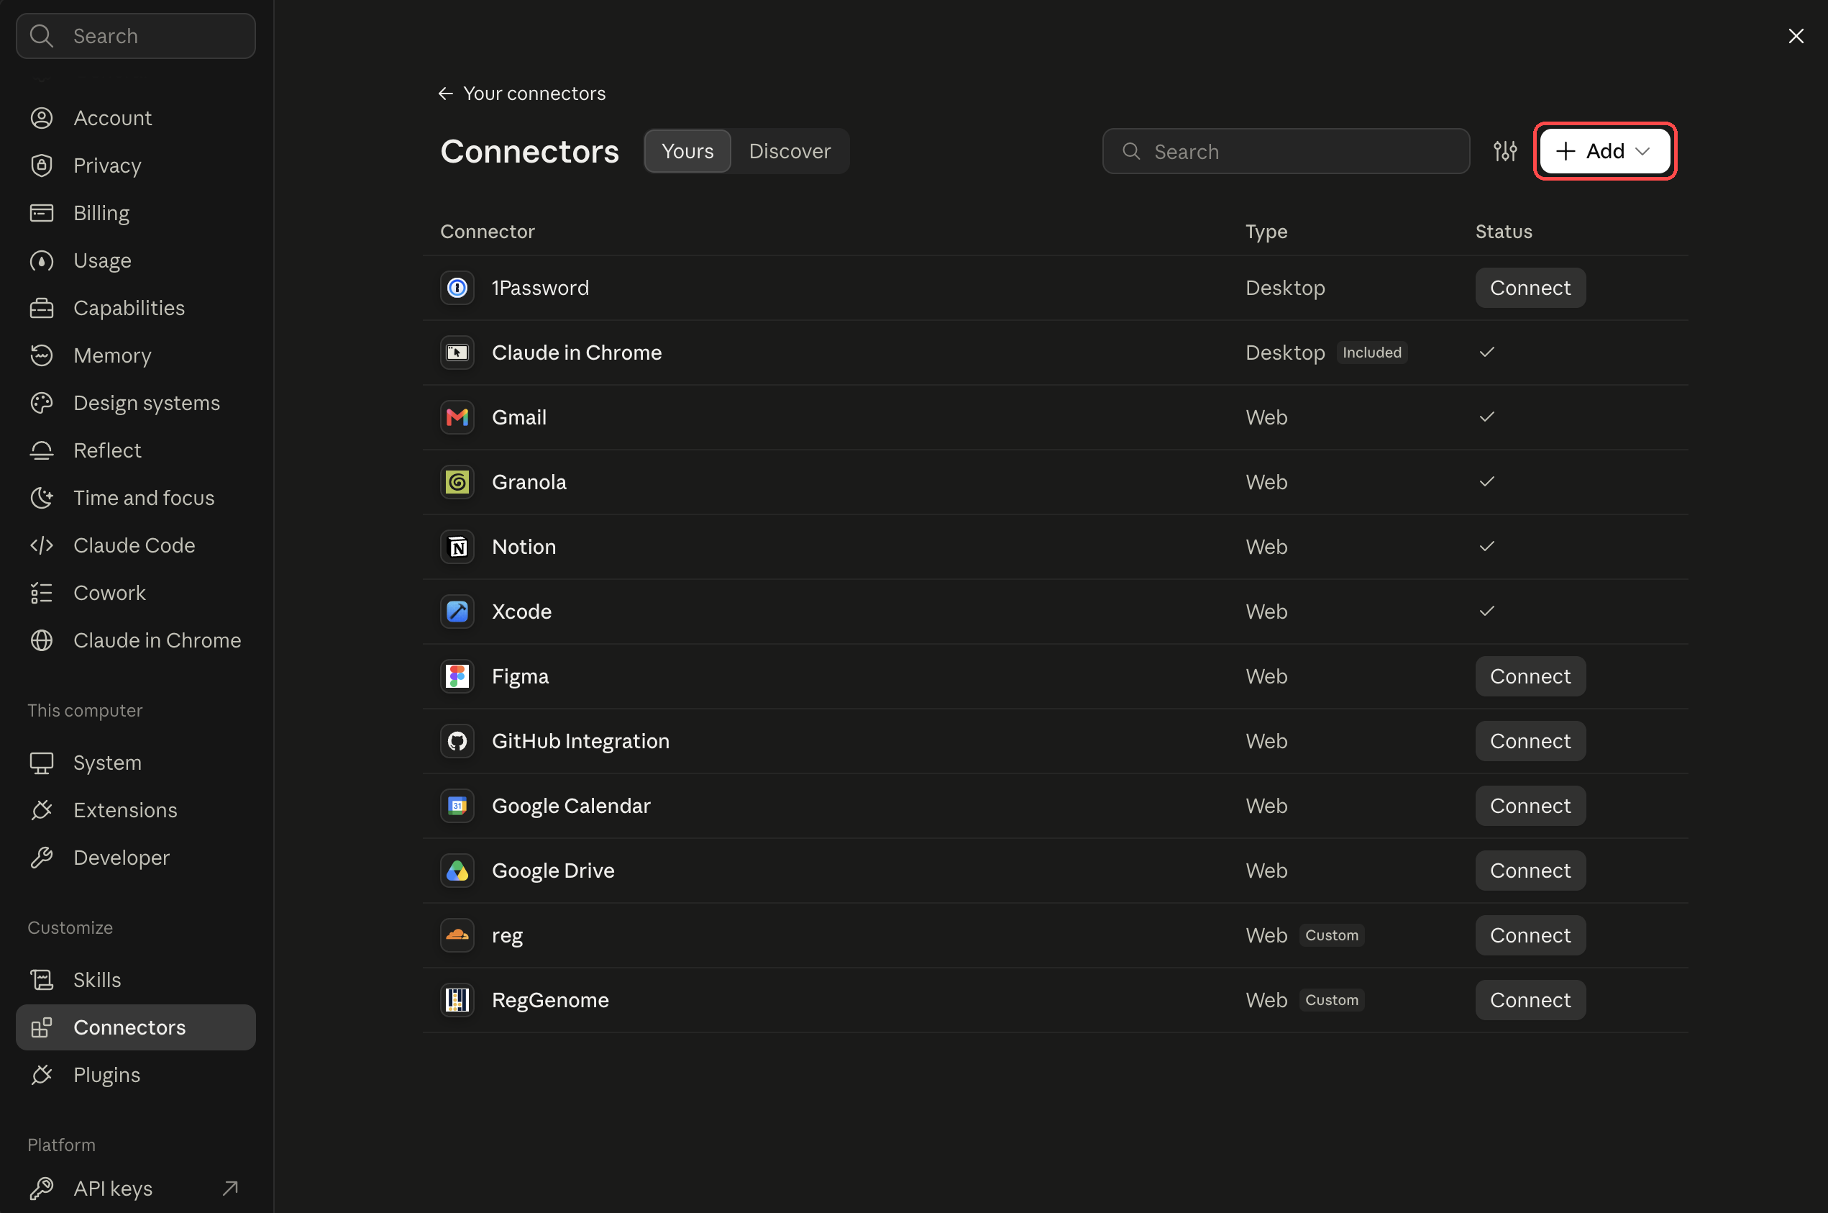Viewport: 1828px width, 1213px height.
Task: Click the Gmail connector icon
Action: [x=457, y=417]
